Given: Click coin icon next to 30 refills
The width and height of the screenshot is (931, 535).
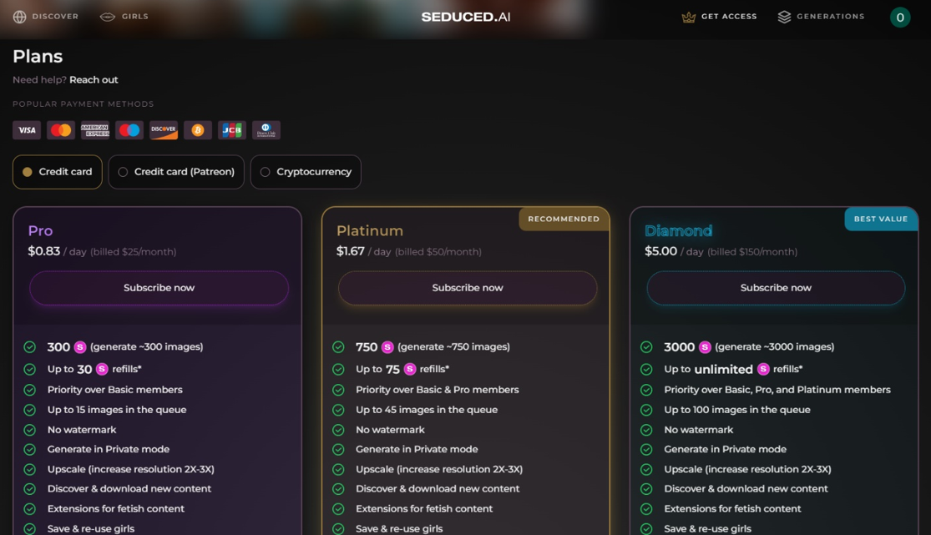Looking at the screenshot, I should [x=102, y=370].
